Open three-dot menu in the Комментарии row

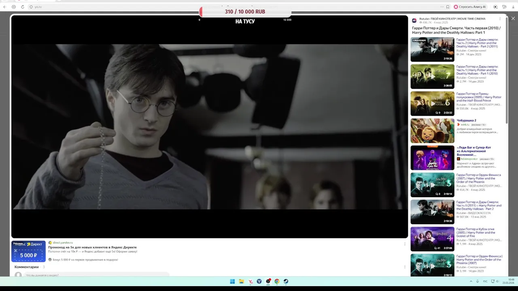(x=405, y=267)
